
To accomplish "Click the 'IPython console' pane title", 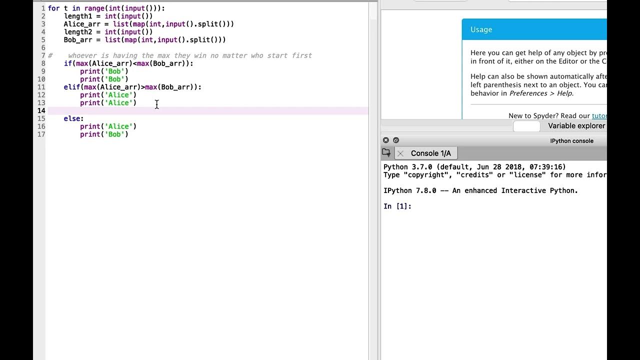I will (x=571, y=141).
